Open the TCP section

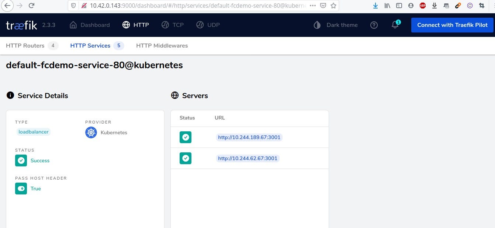[172, 25]
